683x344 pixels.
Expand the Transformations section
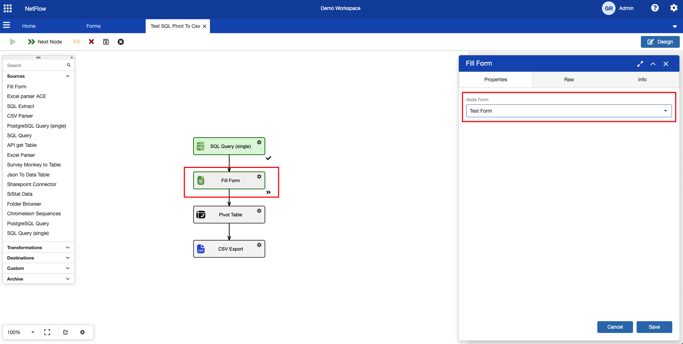(x=67, y=247)
